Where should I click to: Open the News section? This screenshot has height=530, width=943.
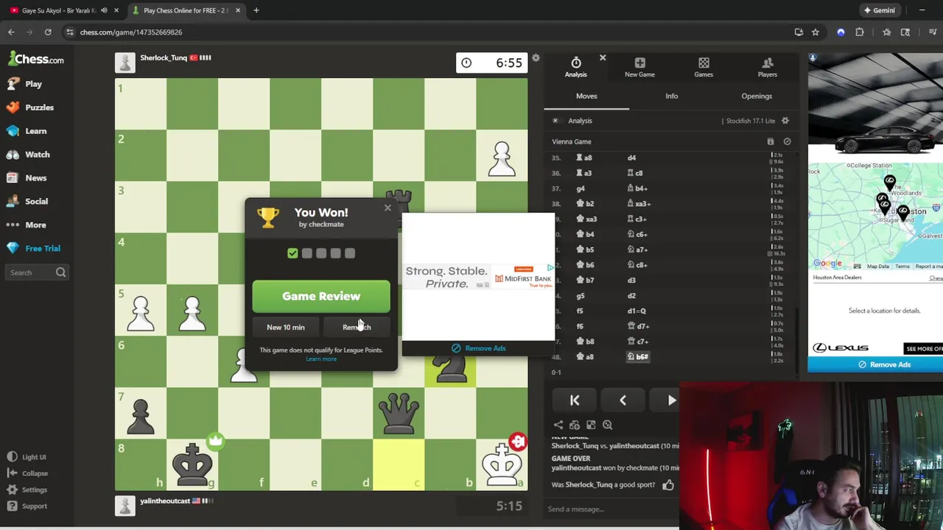pos(27,177)
